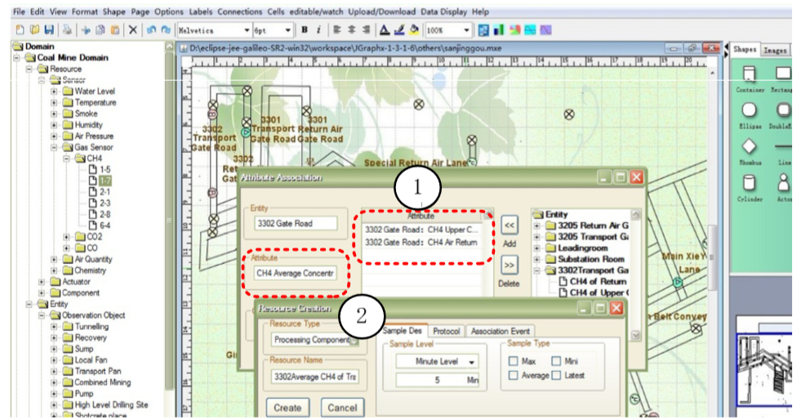Open the Minute Level sample dropdown
This screenshot has height=420, width=806.
coord(473,361)
